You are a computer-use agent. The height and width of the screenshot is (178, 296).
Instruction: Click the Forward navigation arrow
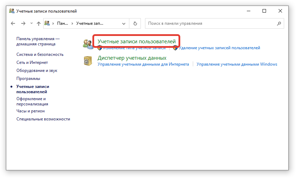pyautogui.click(x=23, y=23)
